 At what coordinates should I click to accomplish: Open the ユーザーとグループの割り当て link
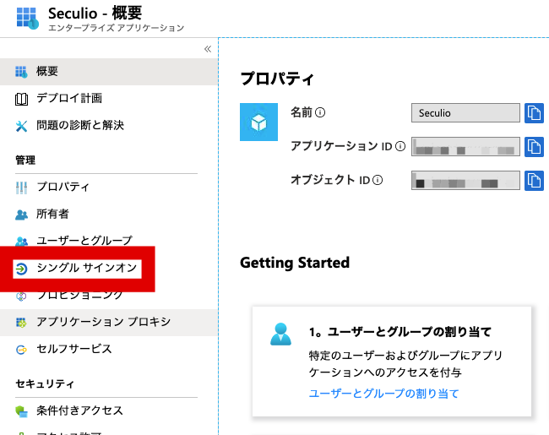pos(383,394)
